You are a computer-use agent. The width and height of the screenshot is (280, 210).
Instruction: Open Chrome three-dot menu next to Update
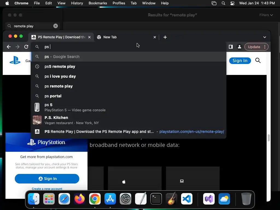point(265,47)
